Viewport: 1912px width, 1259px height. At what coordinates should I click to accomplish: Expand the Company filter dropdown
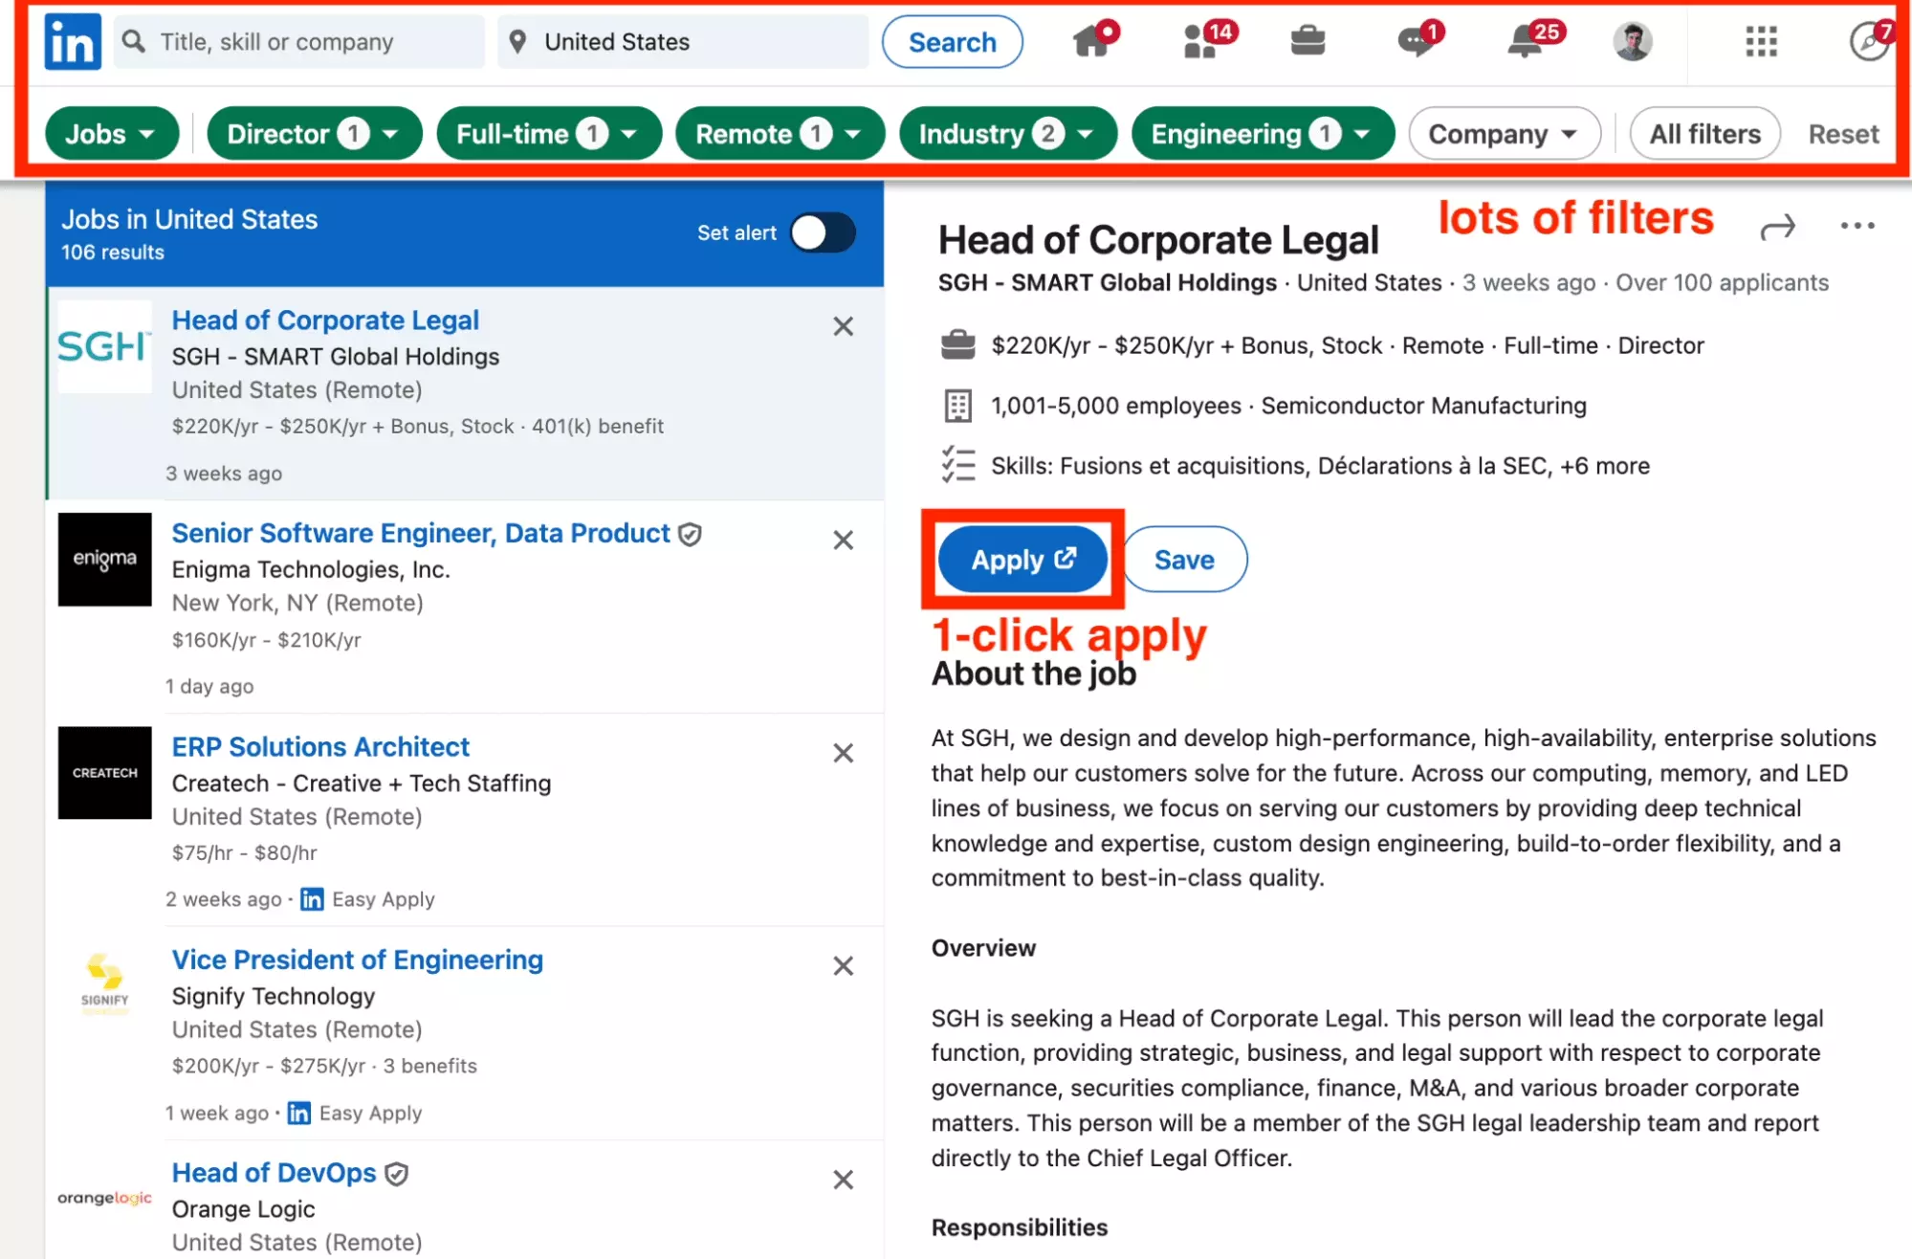[x=1504, y=133]
